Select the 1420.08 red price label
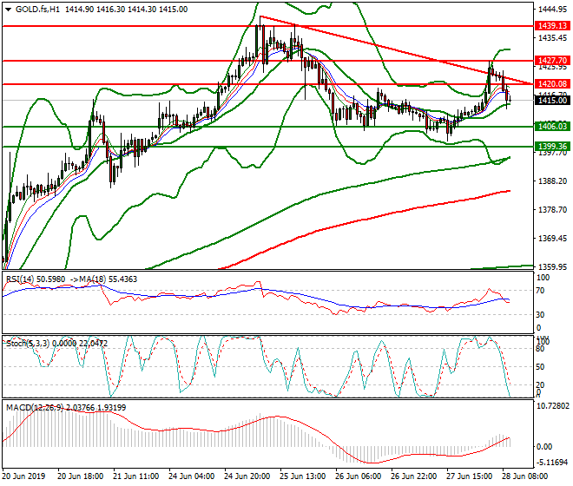Image resolution: width=573 pixels, height=486 pixels. (552, 84)
